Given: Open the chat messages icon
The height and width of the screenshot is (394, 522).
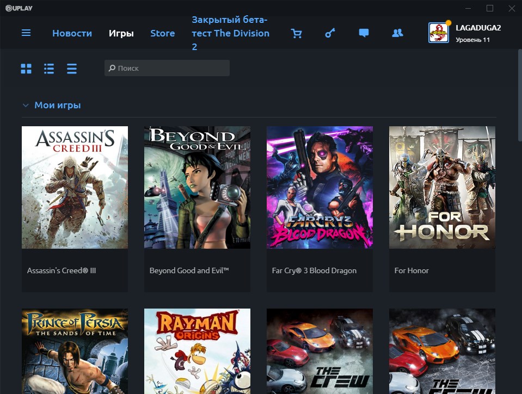Looking at the screenshot, I should click(364, 33).
